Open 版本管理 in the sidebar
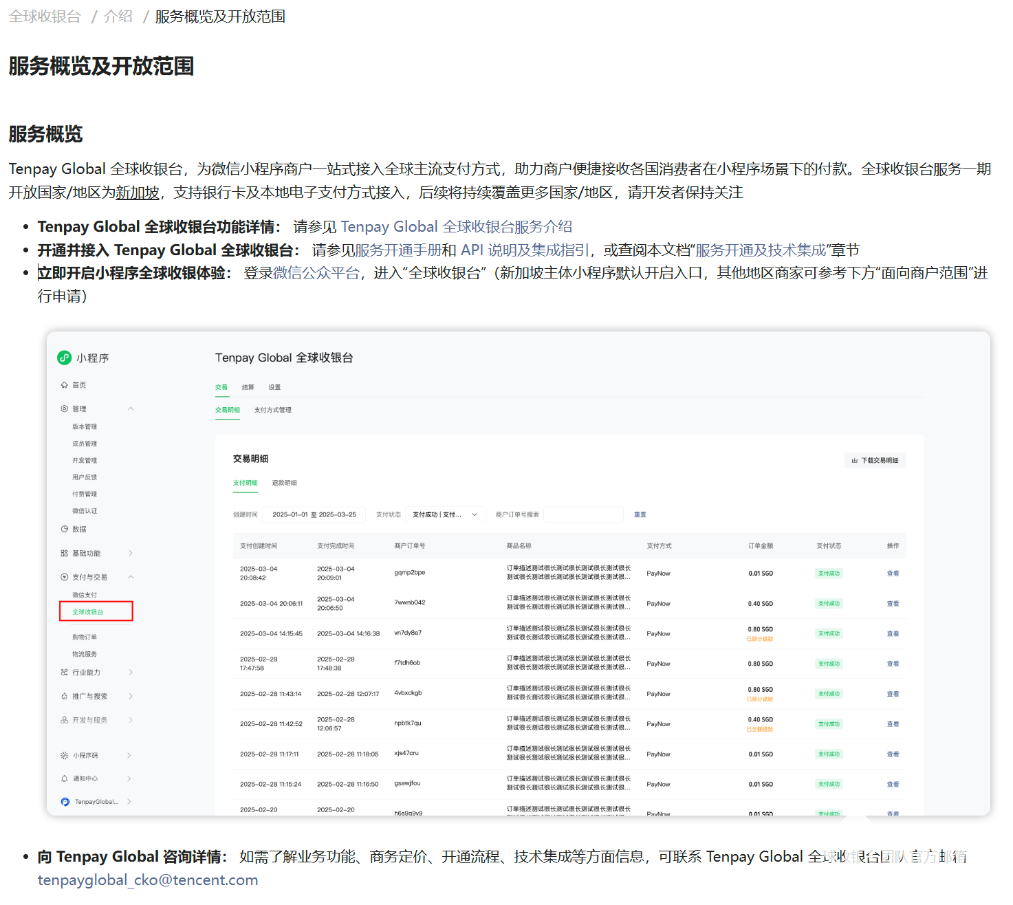Image resolution: width=1013 pixels, height=905 pixels. [85, 427]
